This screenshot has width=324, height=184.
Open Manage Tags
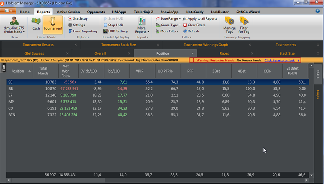[230, 25]
